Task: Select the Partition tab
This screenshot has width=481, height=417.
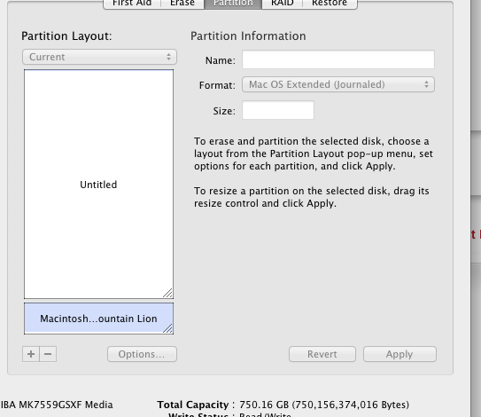Action: pos(233,4)
